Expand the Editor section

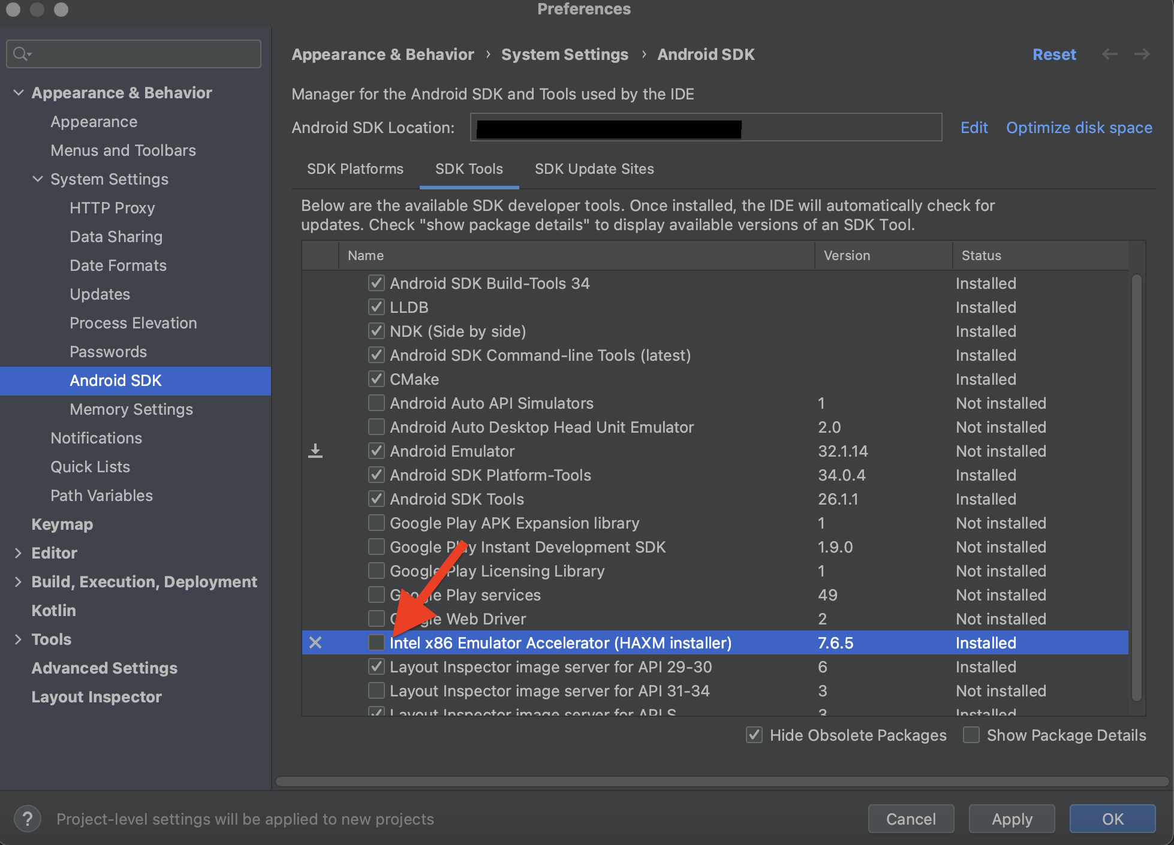pos(18,553)
